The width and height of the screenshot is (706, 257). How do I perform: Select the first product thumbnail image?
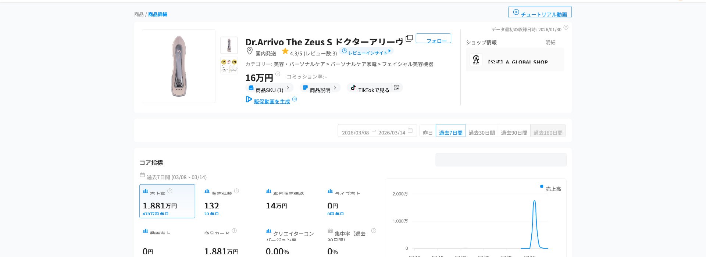(x=229, y=46)
